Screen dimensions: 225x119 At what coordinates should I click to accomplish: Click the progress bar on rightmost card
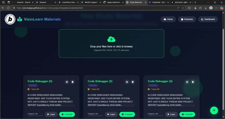pos(155,116)
